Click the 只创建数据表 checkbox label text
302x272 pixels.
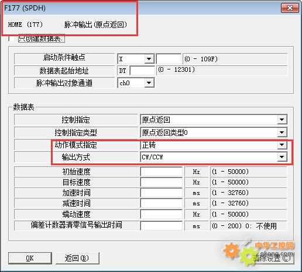(42, 39)
